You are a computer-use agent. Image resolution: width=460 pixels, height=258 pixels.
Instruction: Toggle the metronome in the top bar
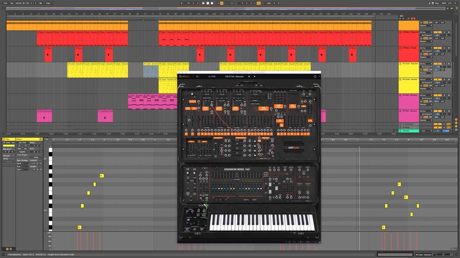tap(40, 3)
